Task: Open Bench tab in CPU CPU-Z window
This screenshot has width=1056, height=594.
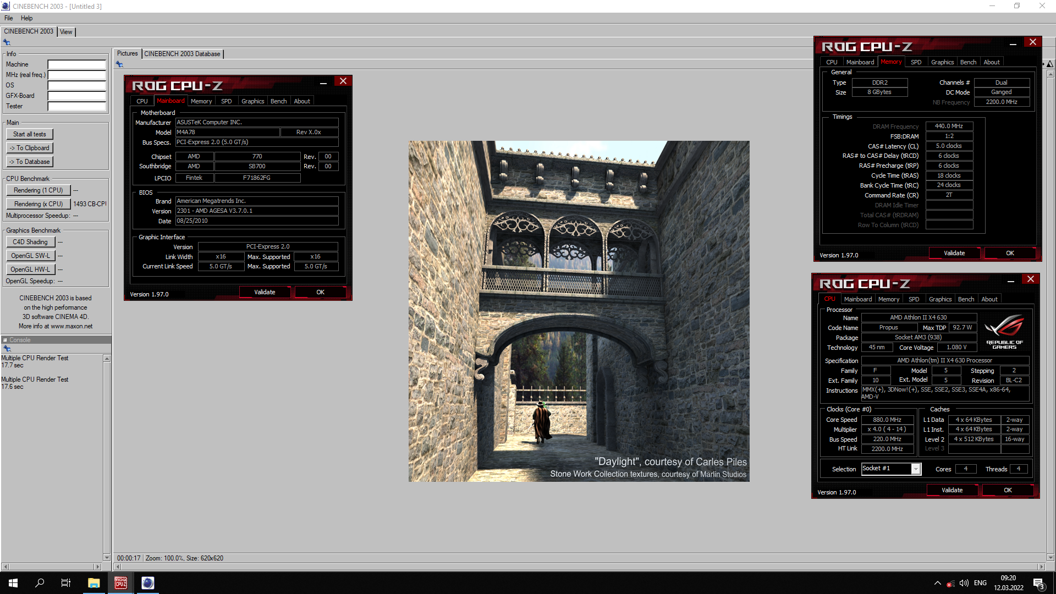Action: [966, 299]
